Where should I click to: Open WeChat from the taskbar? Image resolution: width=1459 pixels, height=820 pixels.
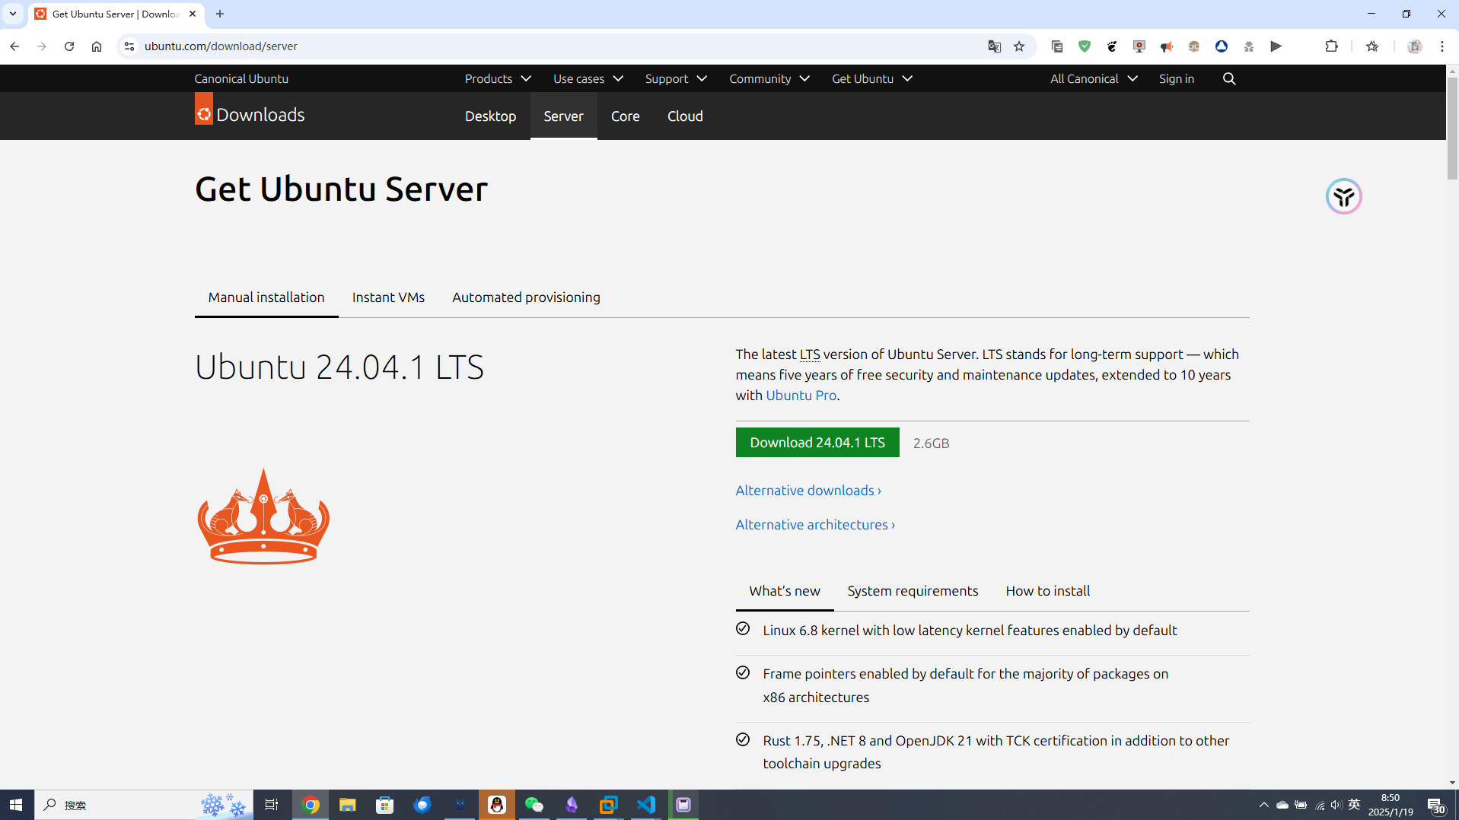click(x=534, y=805)
